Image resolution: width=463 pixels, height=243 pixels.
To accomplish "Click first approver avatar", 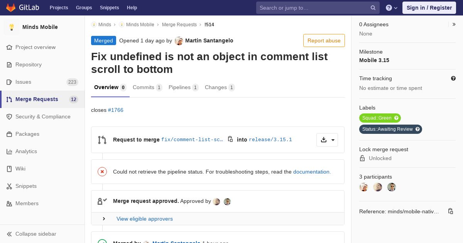I will coord(216,202).
